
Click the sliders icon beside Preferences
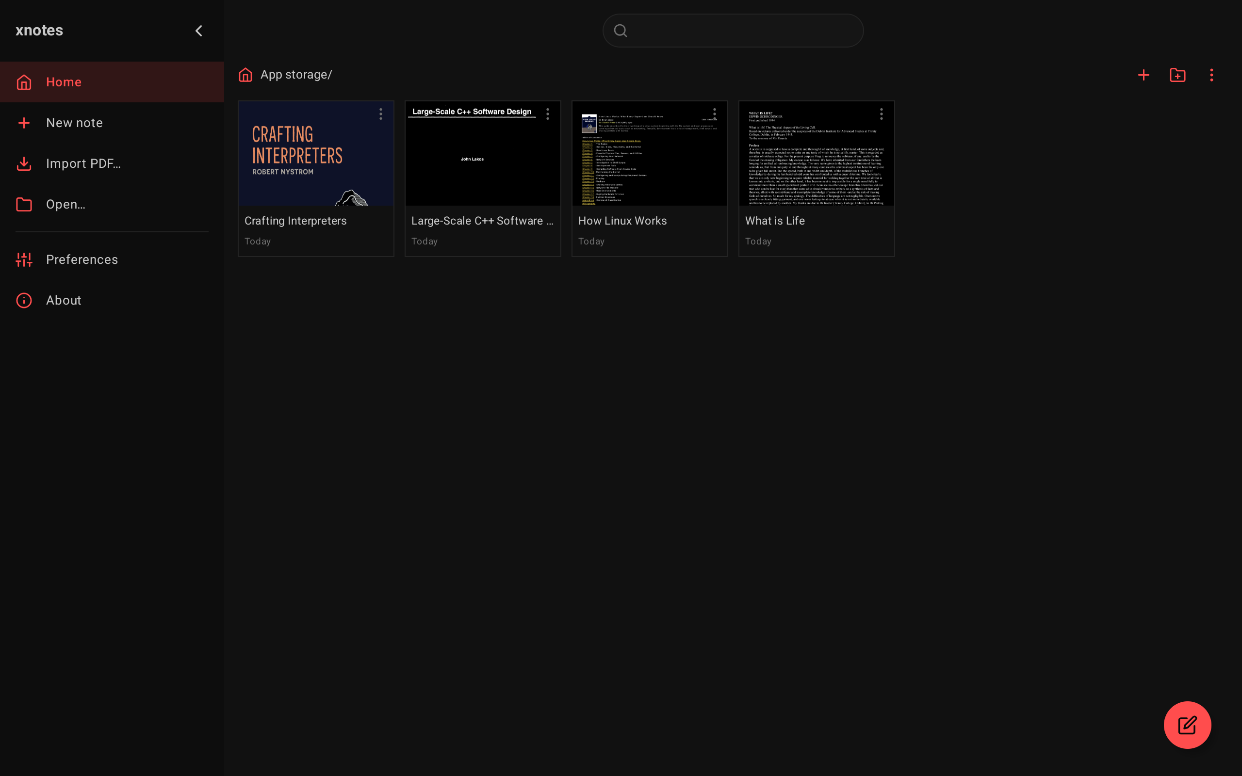click(x=24, y=259)
